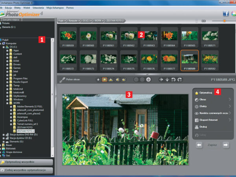236x177 pixels.
Task: Go to the previous image with left arrow
Action: pos(199,145)
